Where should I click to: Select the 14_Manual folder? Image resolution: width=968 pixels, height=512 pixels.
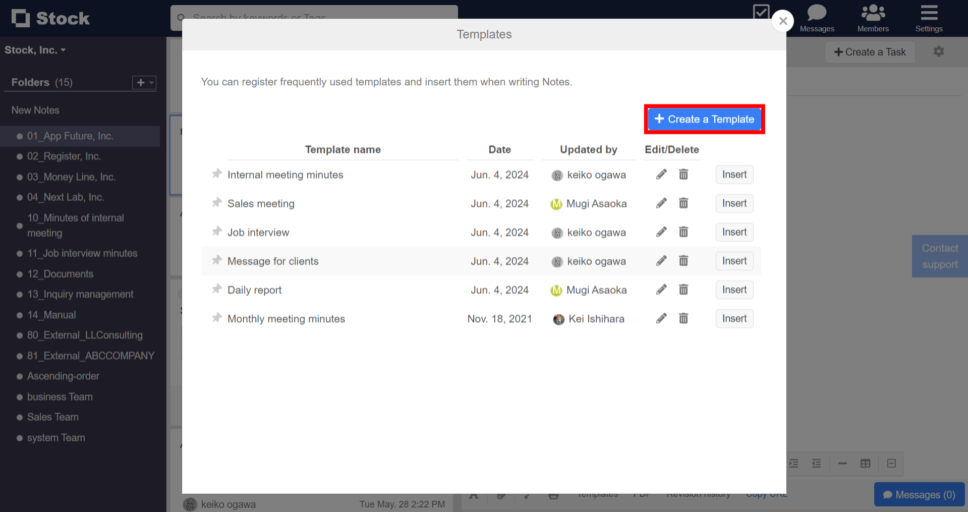coord(51,315)
